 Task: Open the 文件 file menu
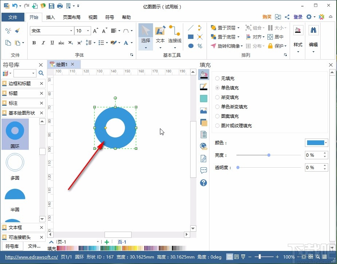coord(13,17)
